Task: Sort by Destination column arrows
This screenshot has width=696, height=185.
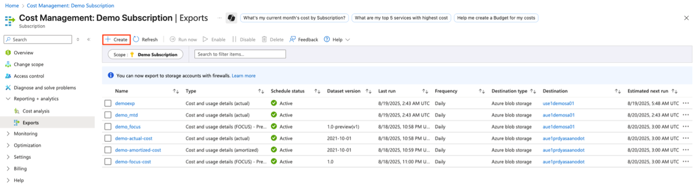Action: tap(618, 91)
